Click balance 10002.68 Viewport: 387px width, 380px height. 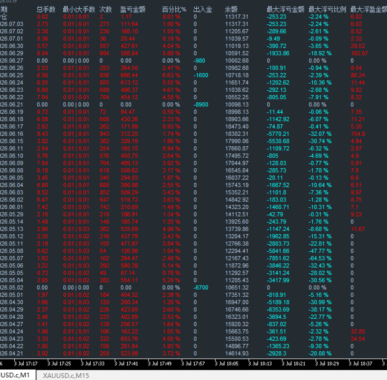237,61
